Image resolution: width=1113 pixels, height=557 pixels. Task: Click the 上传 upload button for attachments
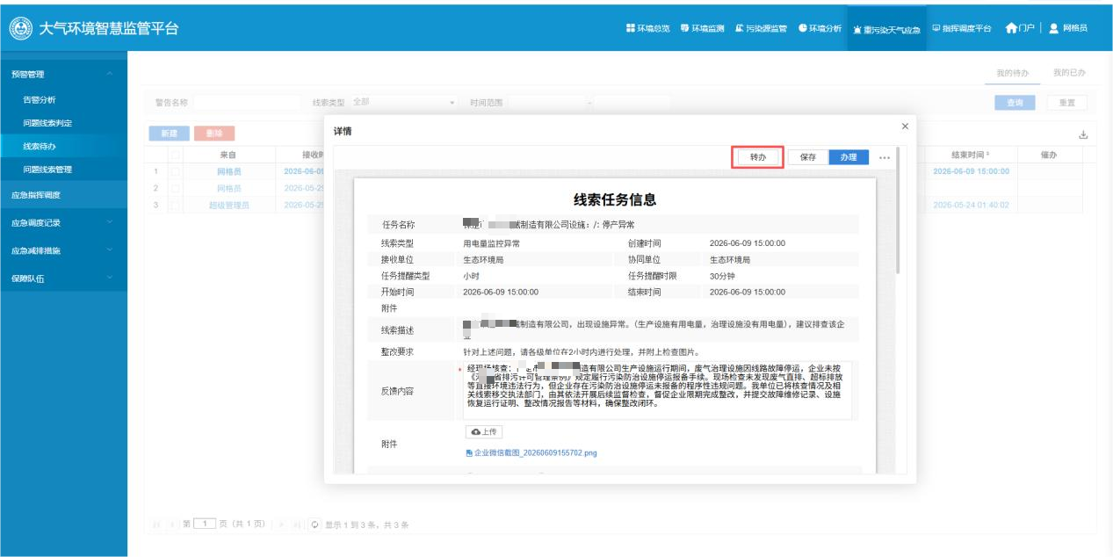point(485,431)
